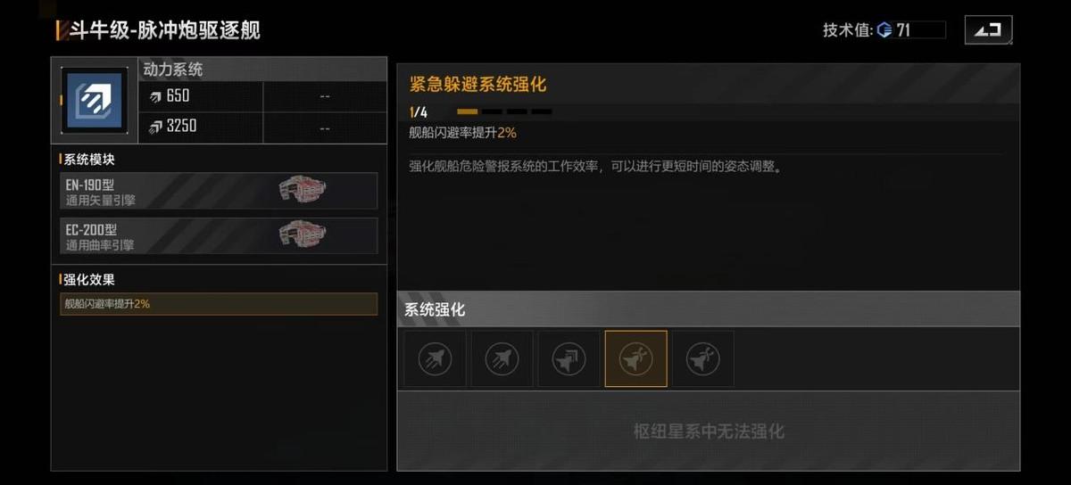Click the EC-200 engine thumbnail image
The height and width of the screenshot is (485, 1071).
tap(303, 235)
